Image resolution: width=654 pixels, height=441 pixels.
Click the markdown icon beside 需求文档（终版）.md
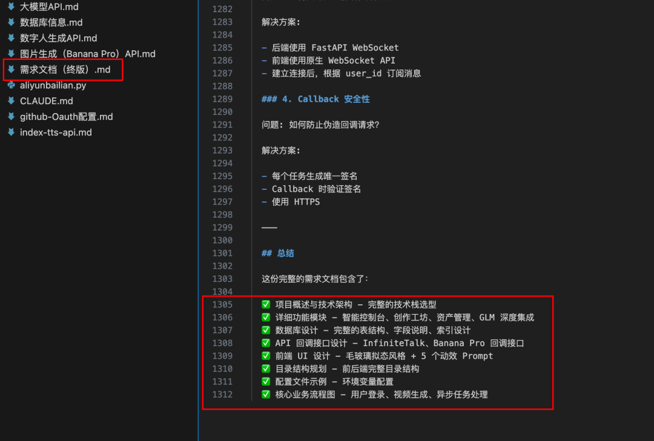click(x=12, y=69)
